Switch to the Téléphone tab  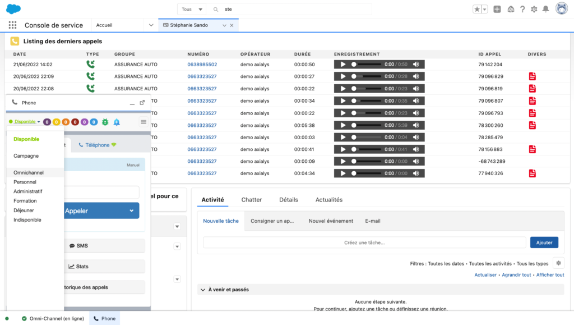[98, 145]
